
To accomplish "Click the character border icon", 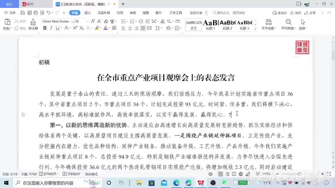I will 114,28.
